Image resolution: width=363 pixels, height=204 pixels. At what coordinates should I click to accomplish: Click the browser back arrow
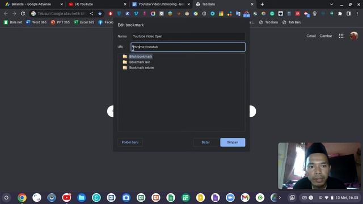[x=6, y=14]
